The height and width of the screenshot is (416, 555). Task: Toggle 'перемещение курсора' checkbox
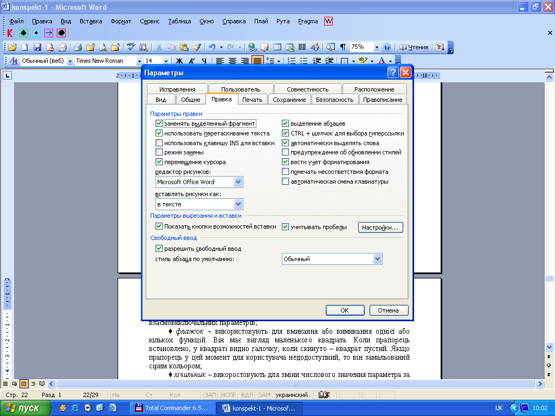coord(159,162)
